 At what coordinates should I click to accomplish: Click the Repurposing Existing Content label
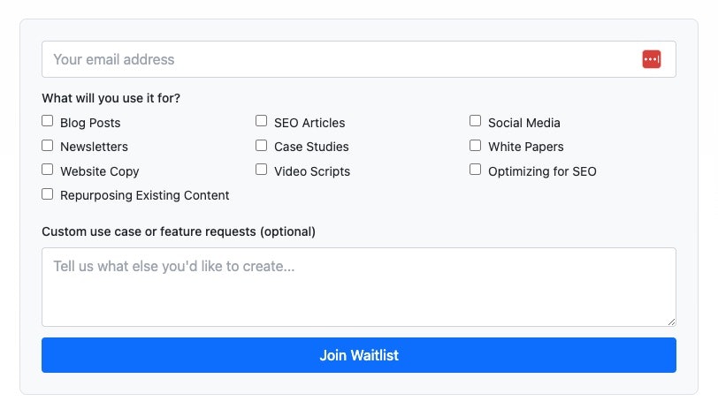click(145, 196)
